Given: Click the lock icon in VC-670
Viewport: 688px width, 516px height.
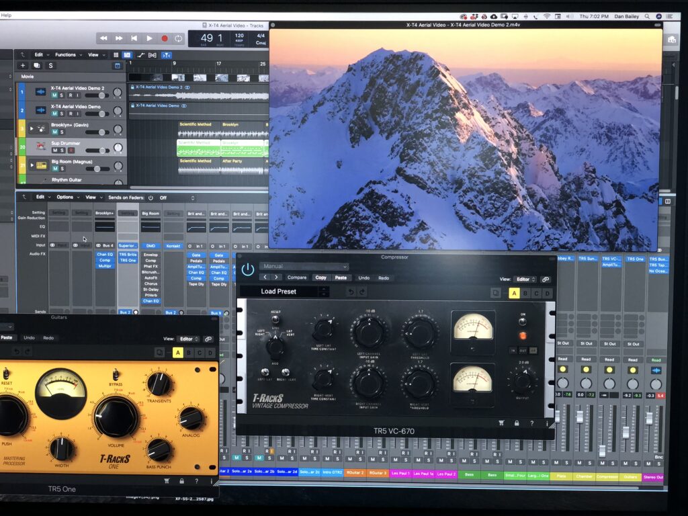Looking at the screenshot, I should pos(517,423).
